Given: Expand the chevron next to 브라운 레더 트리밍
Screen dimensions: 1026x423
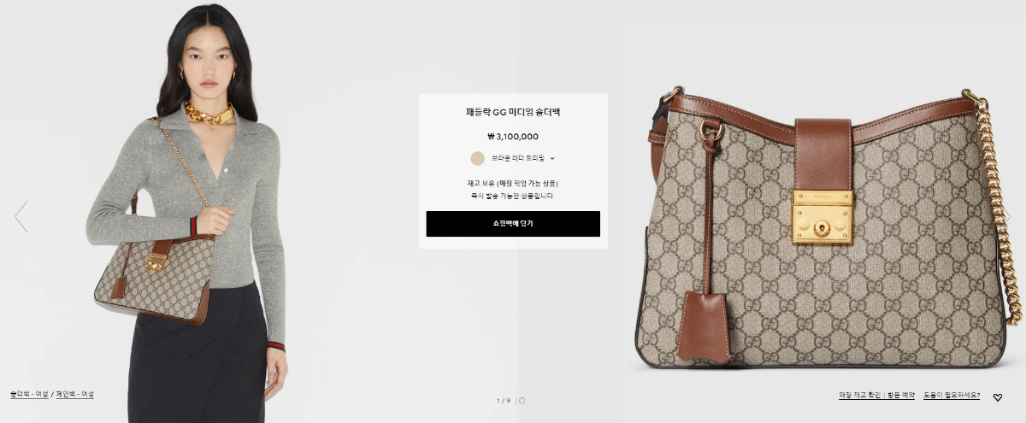Looking at the screenshot, I should pos(552,158).
